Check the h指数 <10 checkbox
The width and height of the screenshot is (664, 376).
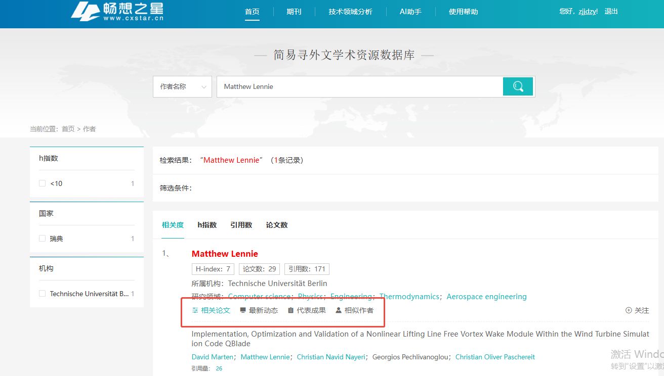click(x=43, y=183)
